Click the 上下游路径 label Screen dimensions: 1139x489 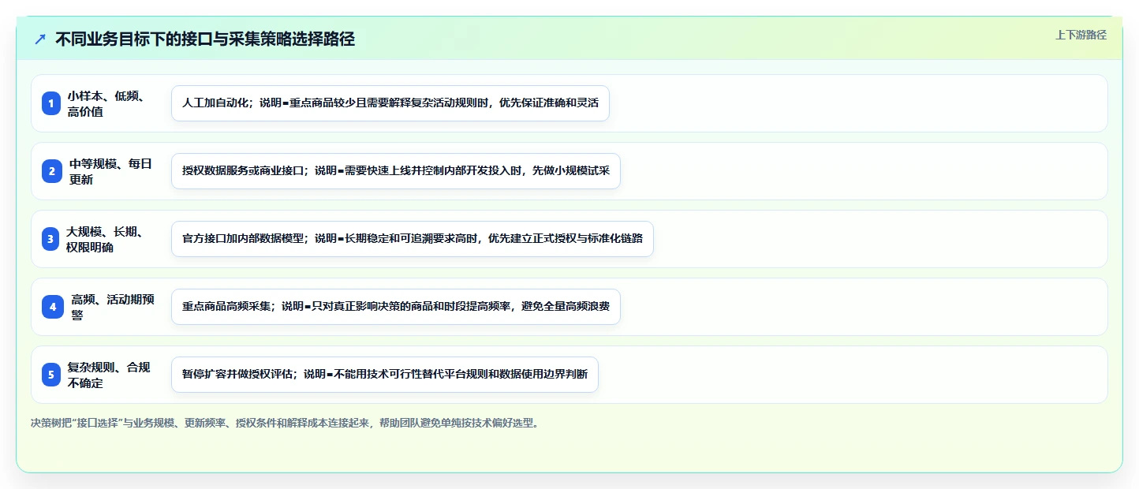pyautogui.click(x=1081, y=35)
